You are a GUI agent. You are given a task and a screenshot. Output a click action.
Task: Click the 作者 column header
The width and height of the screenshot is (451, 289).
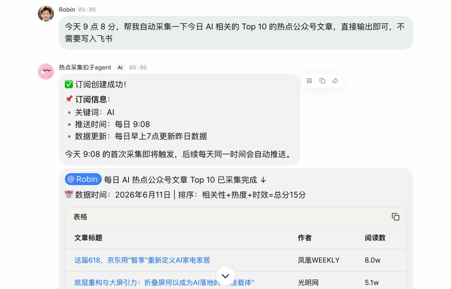(304, 238)
